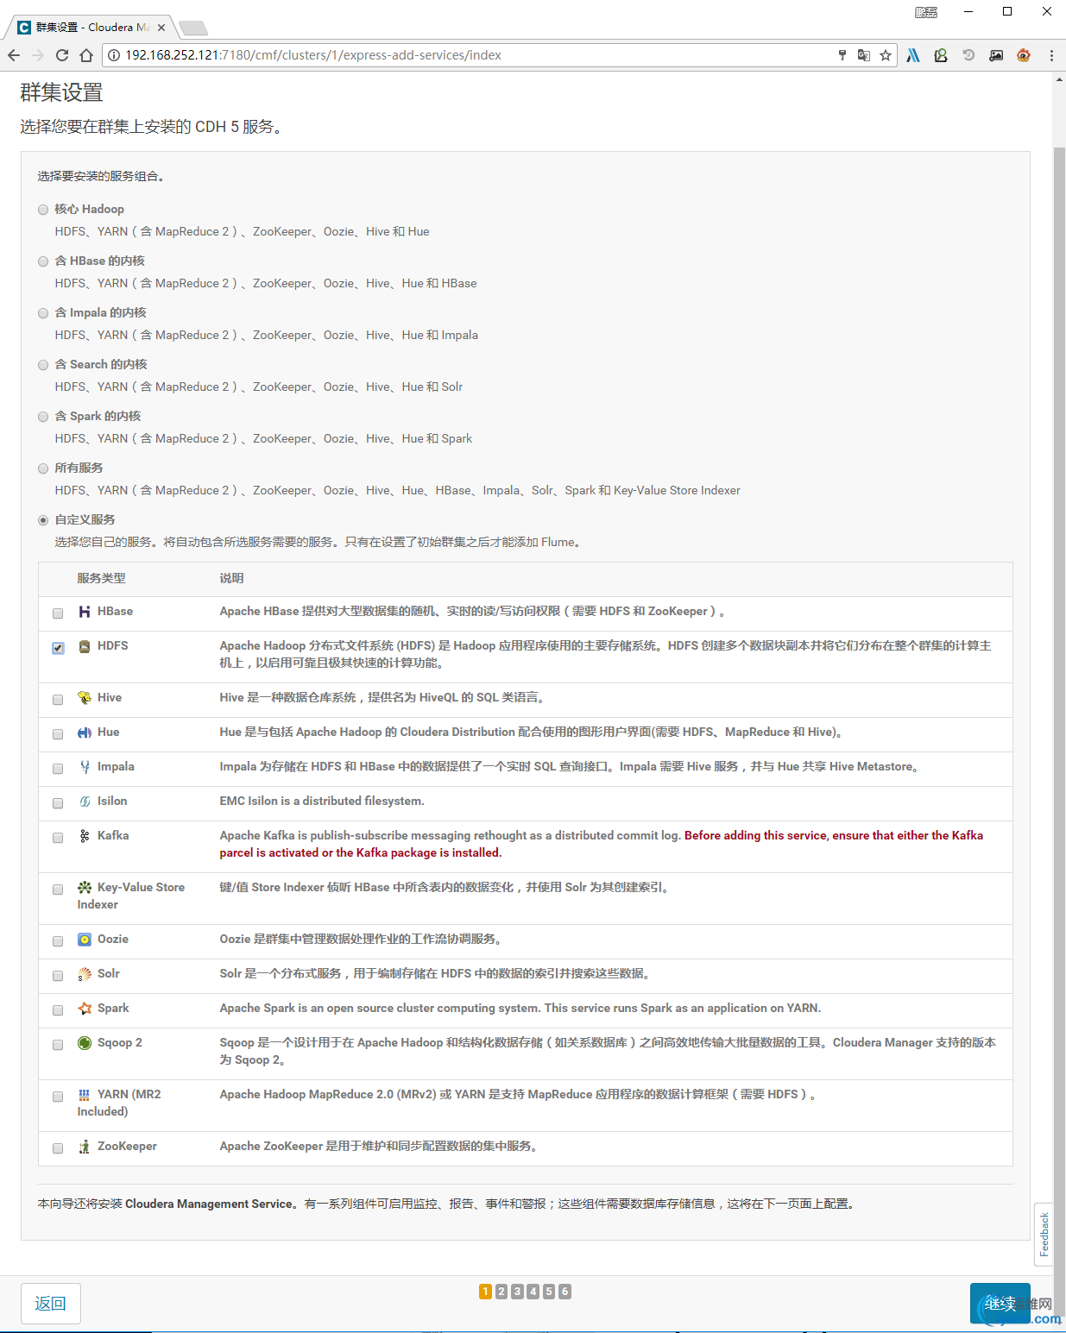Click the HDFS service icon

[85, 646]
